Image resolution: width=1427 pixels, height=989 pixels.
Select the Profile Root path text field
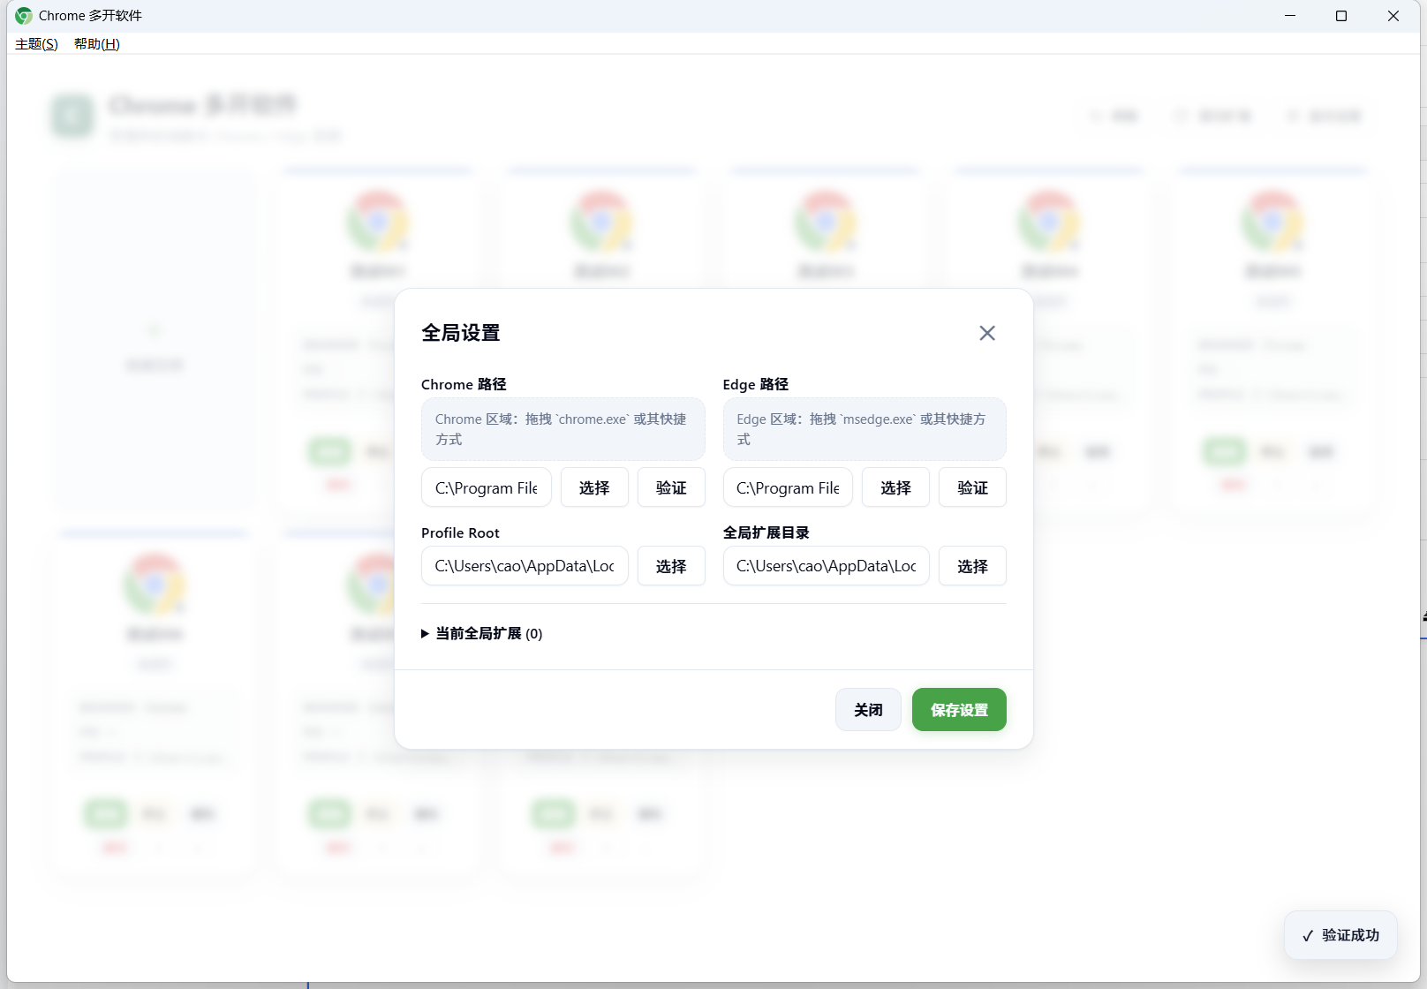point(525,566)
